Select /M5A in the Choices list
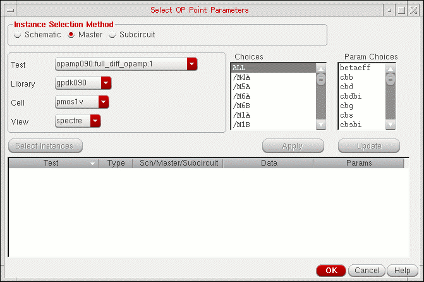 pyautogui.click(x=274, y=87)
